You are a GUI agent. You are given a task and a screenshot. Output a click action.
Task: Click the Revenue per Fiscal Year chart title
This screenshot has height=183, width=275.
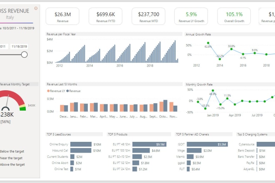(x=61, y=34)
